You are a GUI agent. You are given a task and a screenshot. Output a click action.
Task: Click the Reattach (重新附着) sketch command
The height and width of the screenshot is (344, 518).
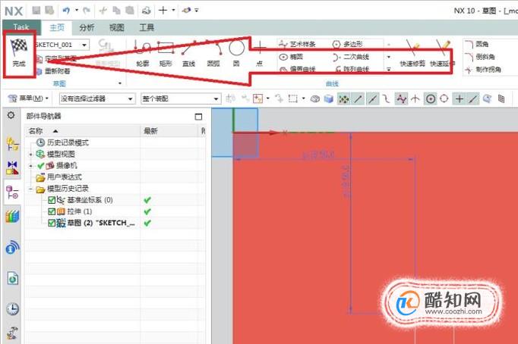click(53, 70)
